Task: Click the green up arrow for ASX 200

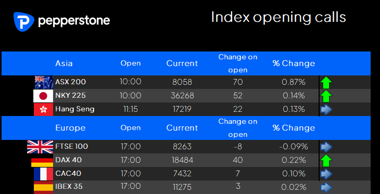Action: 326,83
